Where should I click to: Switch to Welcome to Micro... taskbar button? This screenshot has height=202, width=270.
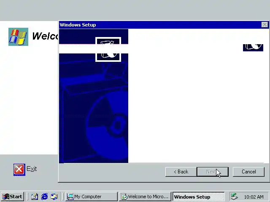[x=145, y=197]
